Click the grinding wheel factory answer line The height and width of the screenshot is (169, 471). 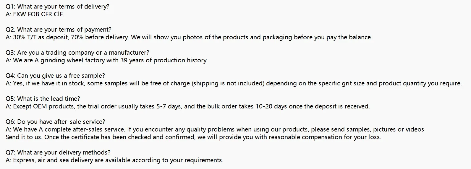(x=106, y=60)
